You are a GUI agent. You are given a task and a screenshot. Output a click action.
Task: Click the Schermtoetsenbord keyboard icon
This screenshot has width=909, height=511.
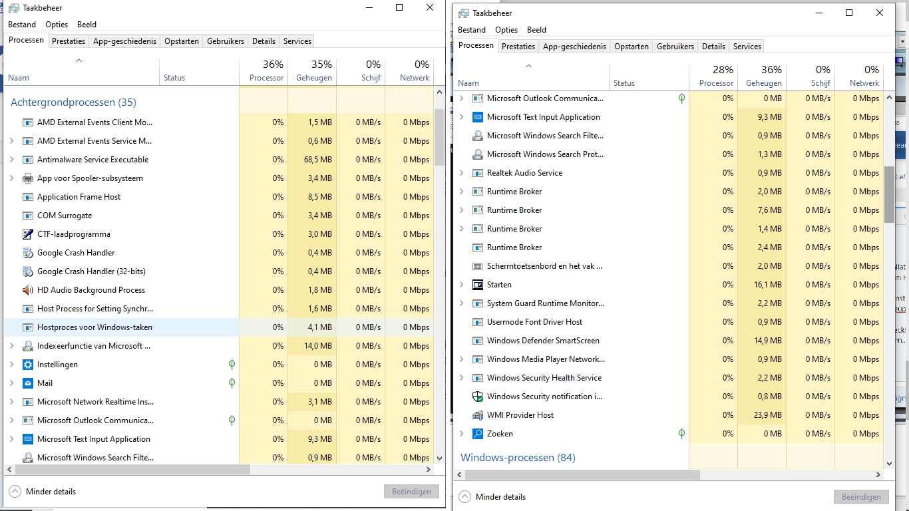coord(478,266)
